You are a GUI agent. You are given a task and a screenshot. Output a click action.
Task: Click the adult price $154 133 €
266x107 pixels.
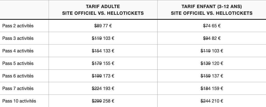pyautogui.click(x=103, y=51)
